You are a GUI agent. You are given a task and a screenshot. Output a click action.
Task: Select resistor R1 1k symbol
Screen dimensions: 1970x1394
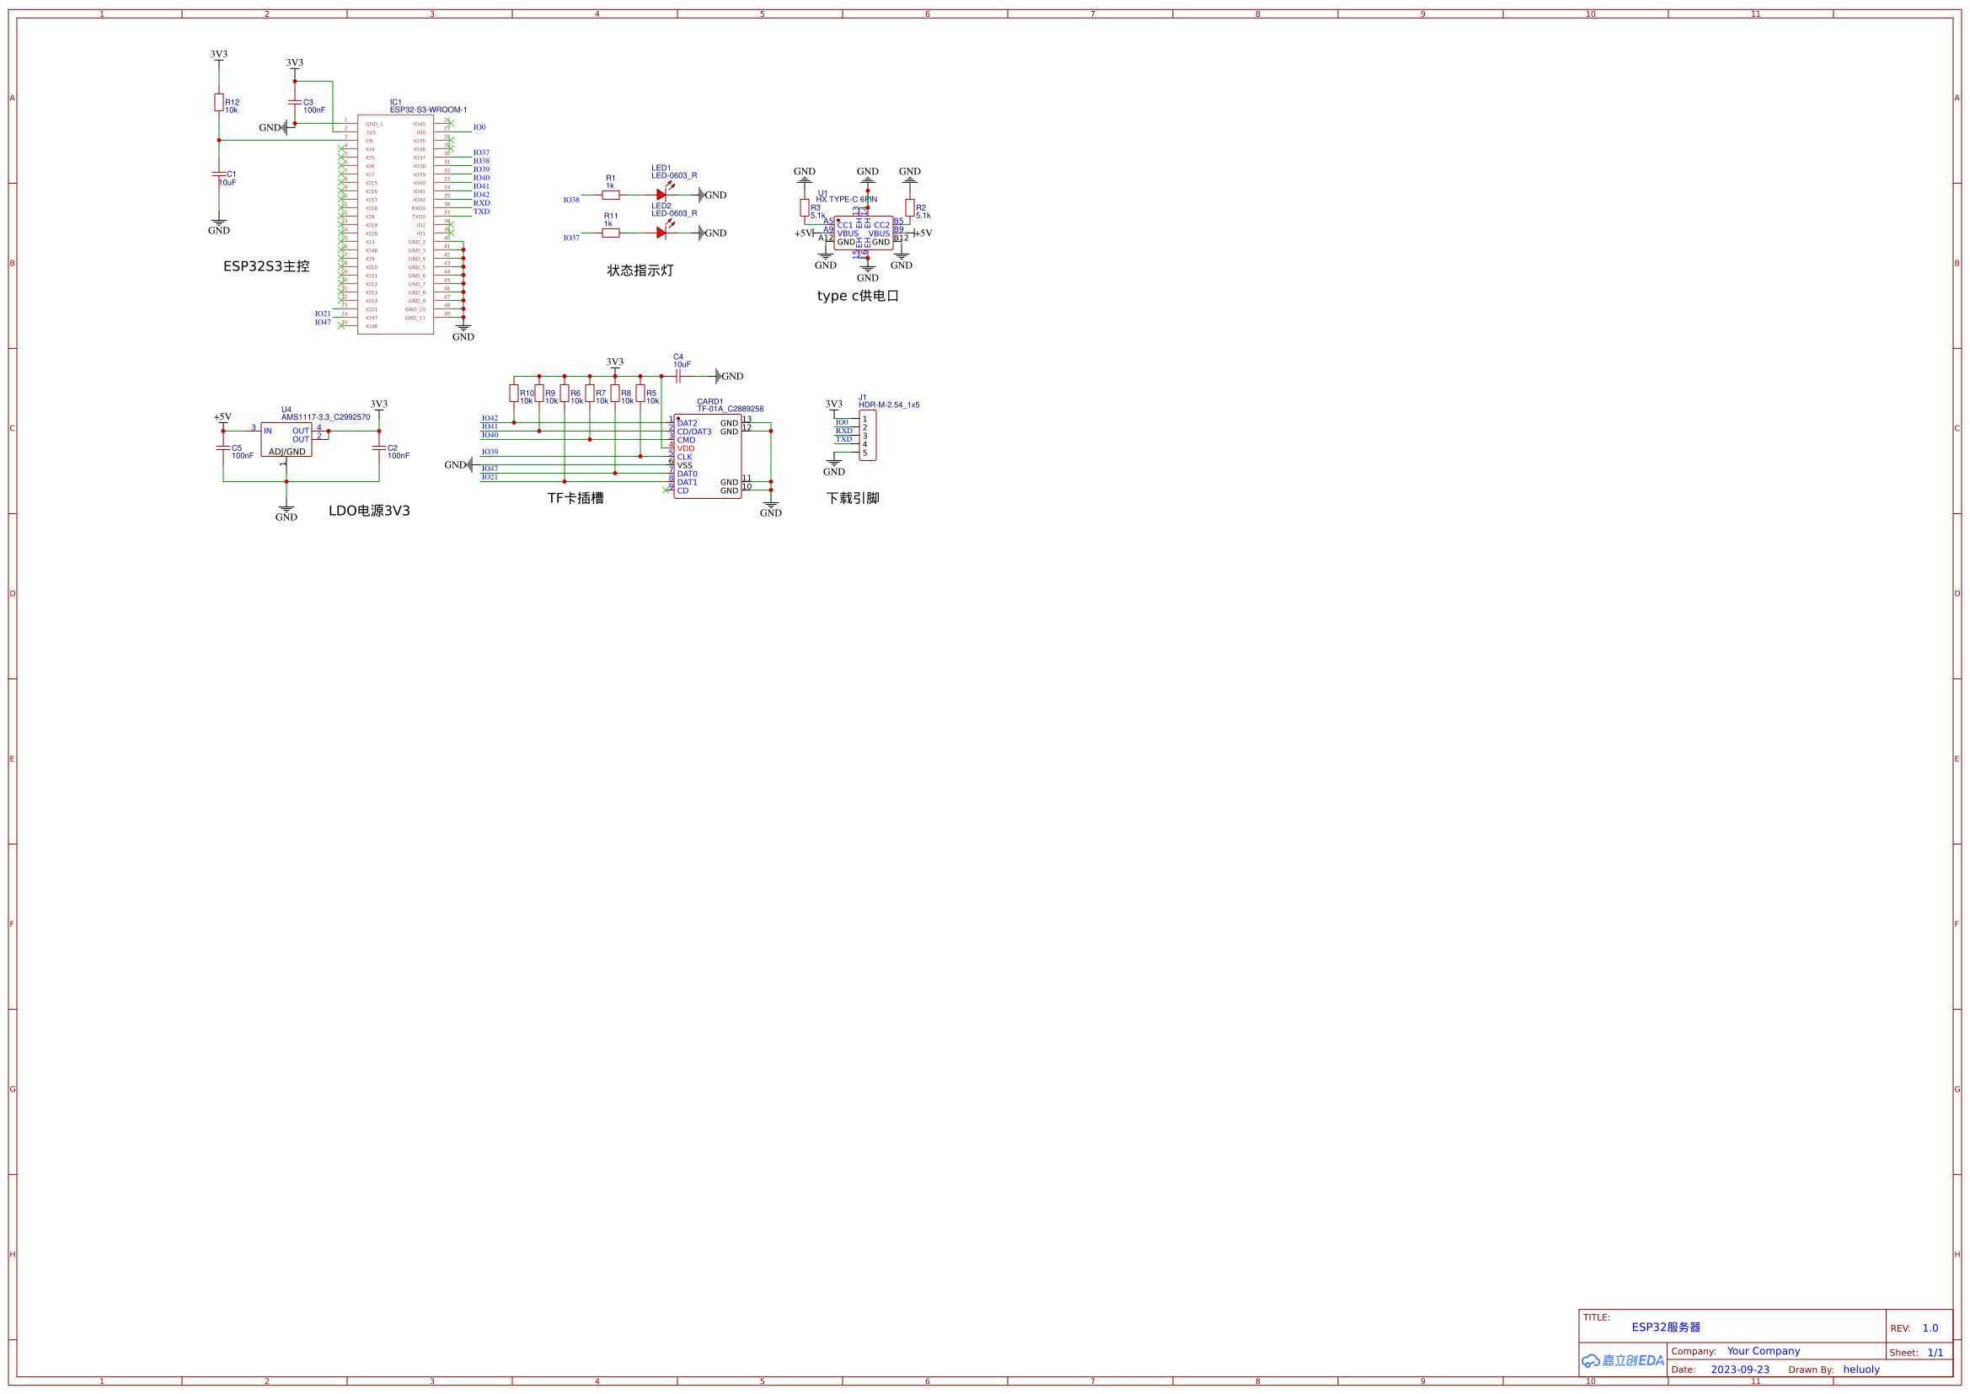click(x=611, y=195)
